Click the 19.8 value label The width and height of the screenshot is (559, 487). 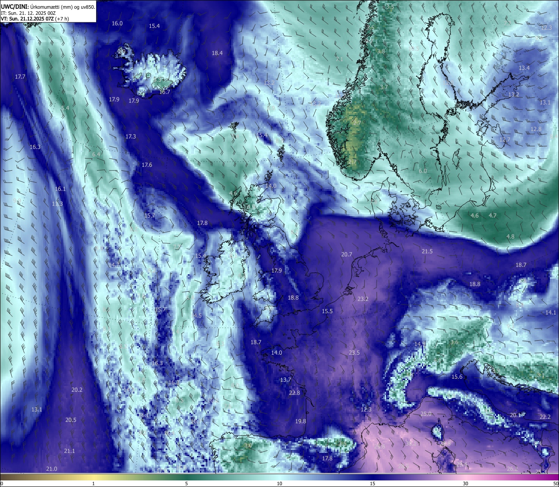300,421
